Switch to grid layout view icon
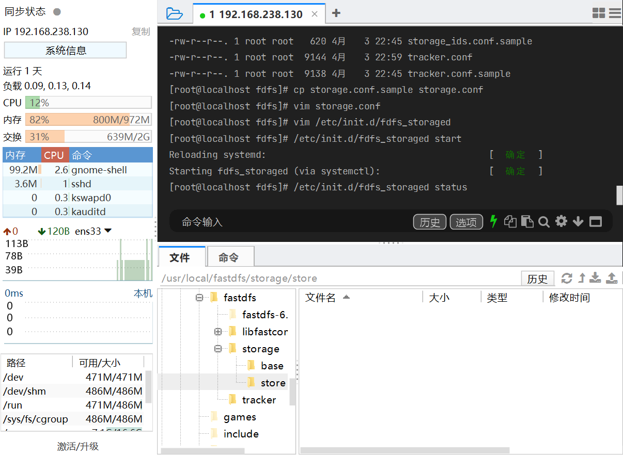The width and height of the screenshot is (623, 456). pyautogui.click(x=599, y=13)
